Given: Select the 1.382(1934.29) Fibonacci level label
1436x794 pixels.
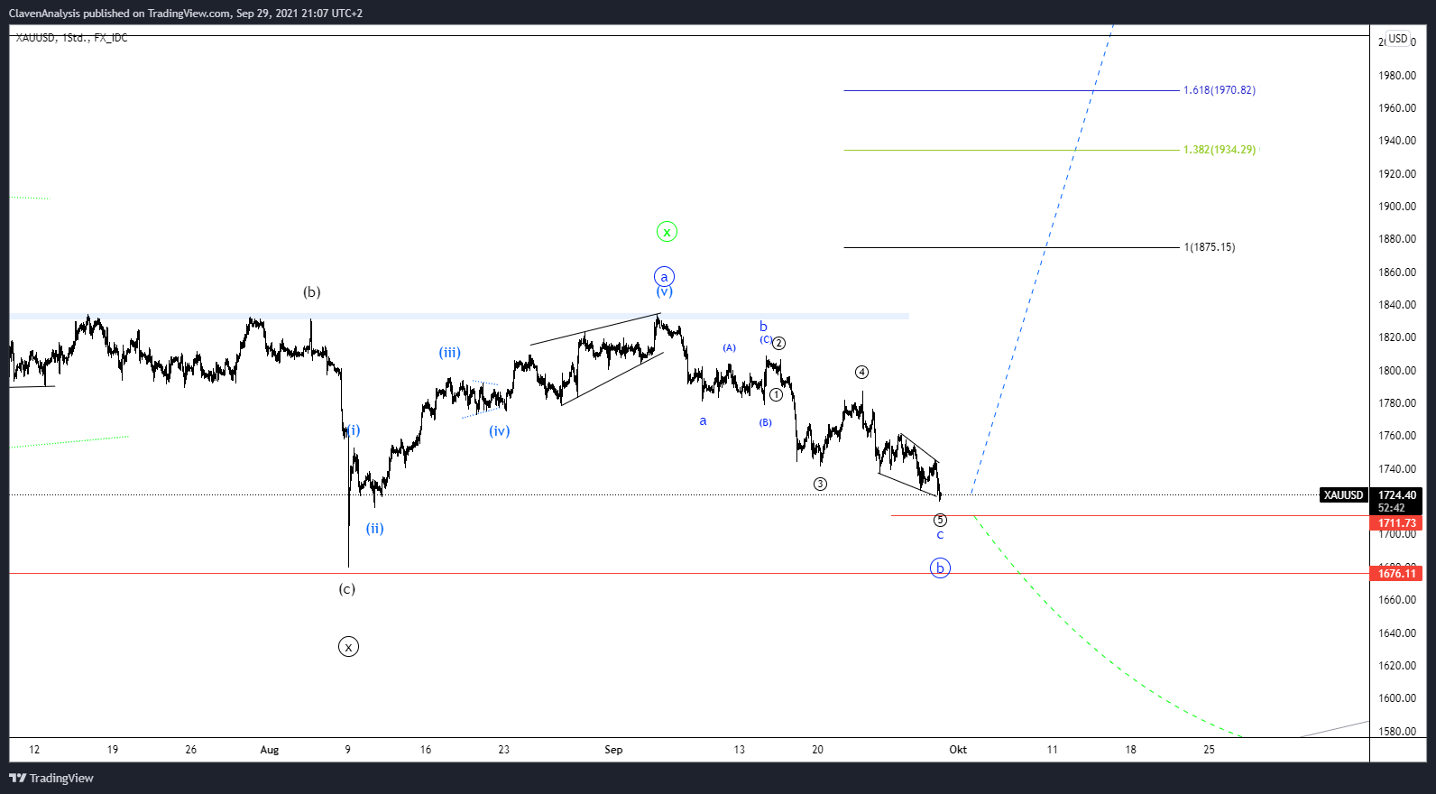Looking at the screenshot, I should coord(1220,150).
